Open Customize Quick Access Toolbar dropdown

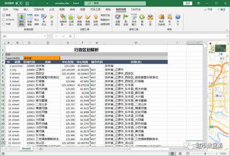click(x=47, y=3)
